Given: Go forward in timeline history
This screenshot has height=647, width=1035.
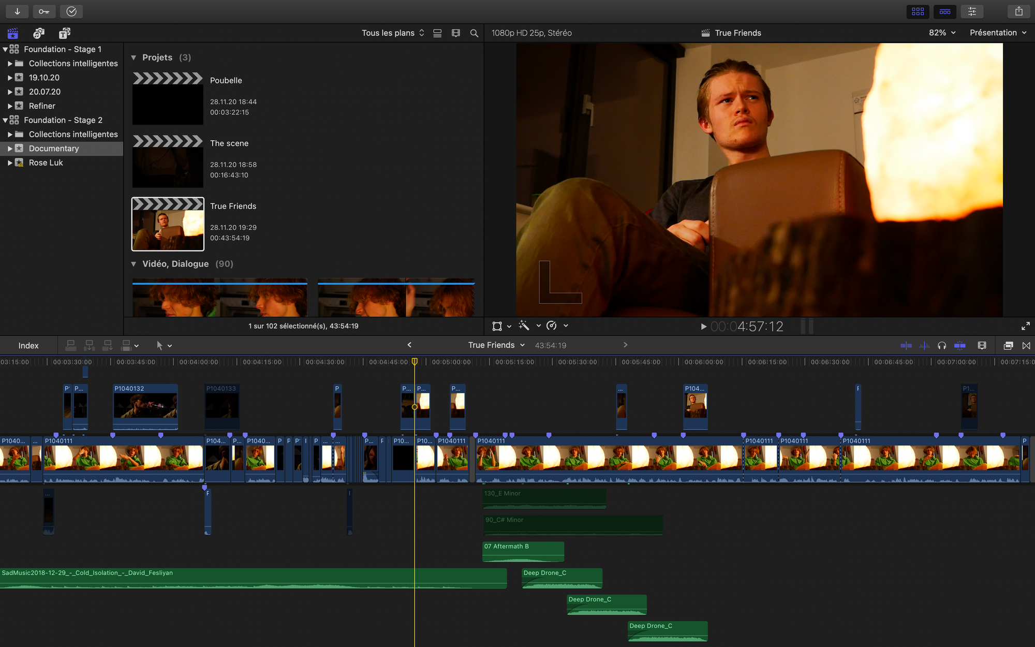Looking at the screenshot, I should pyautogui.click(x=625, y=345).
